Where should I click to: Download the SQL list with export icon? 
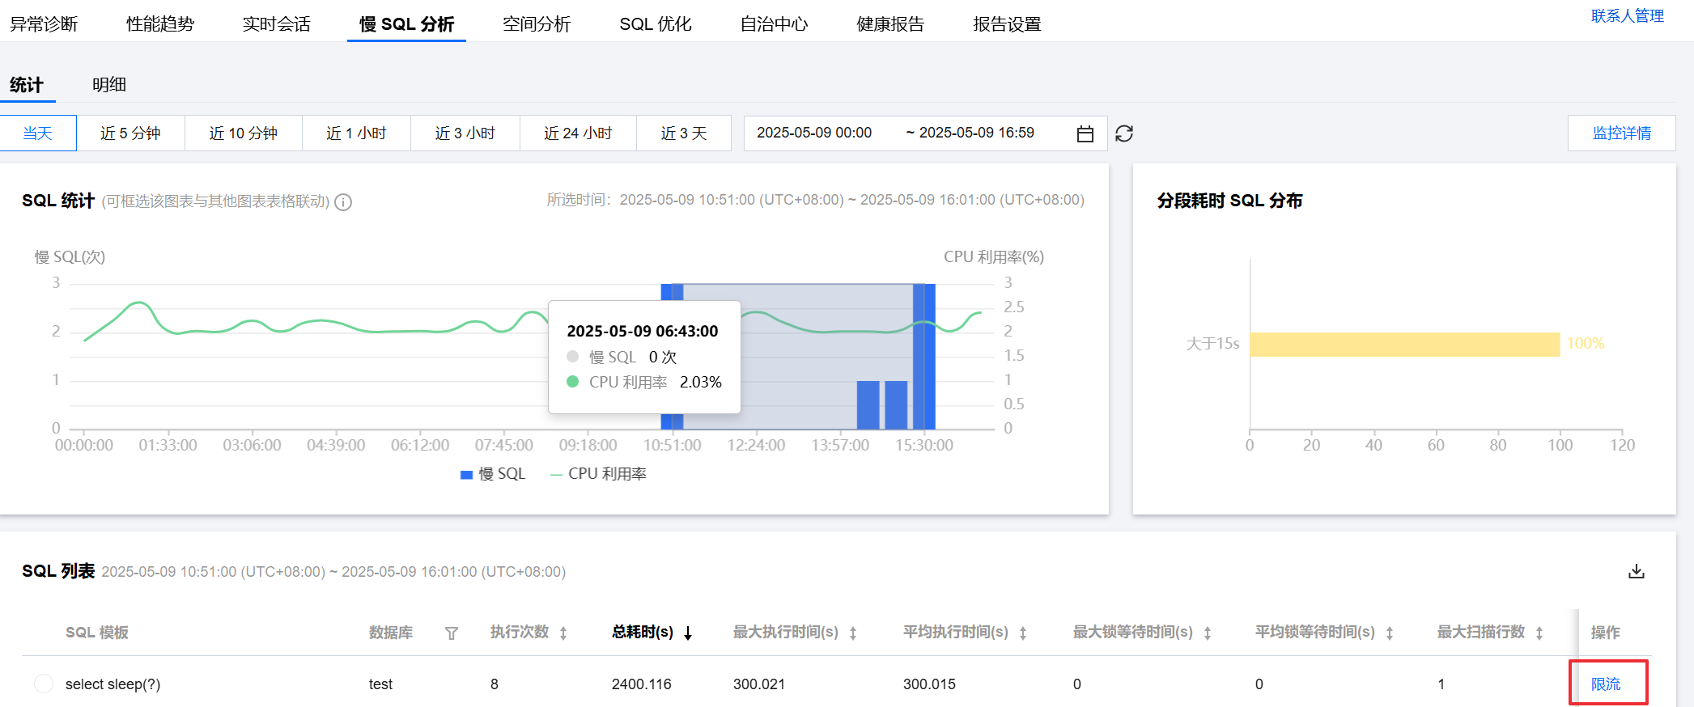coord(1636,572)
